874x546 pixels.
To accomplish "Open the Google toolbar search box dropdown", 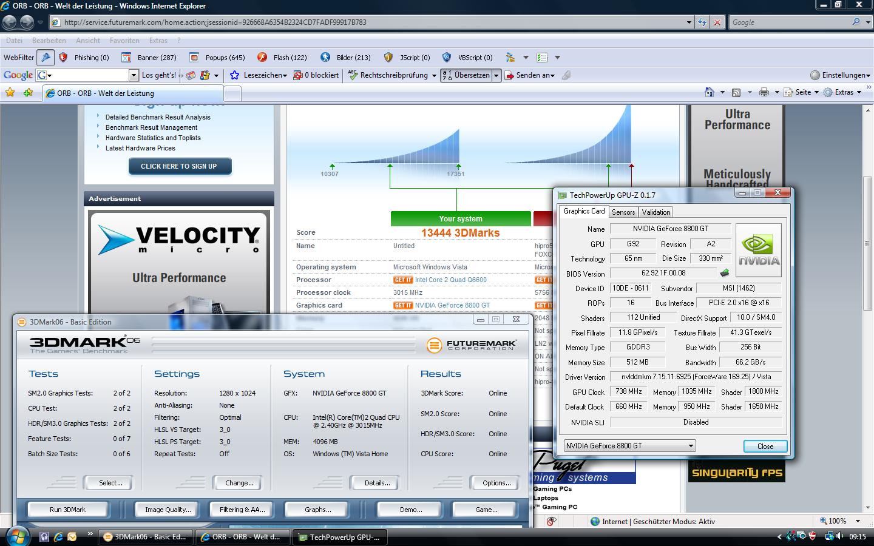I will 134,75.
